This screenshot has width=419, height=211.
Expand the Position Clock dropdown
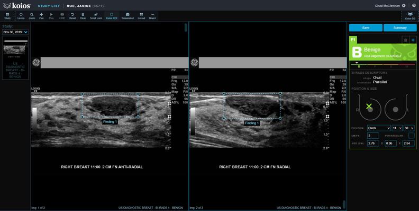pyautogui.click(x=378, y=128)
